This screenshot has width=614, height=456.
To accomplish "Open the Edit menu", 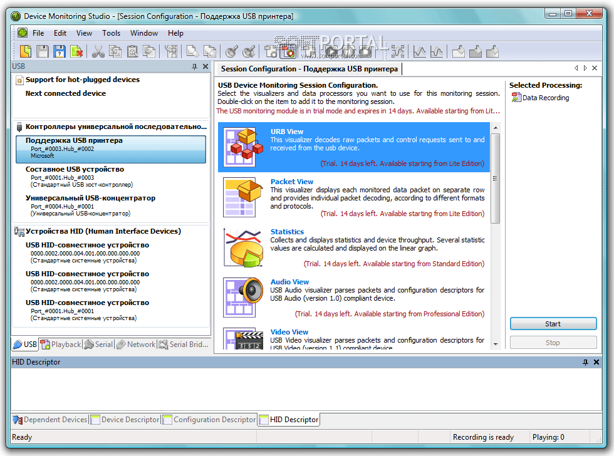I will pos(60,33).
